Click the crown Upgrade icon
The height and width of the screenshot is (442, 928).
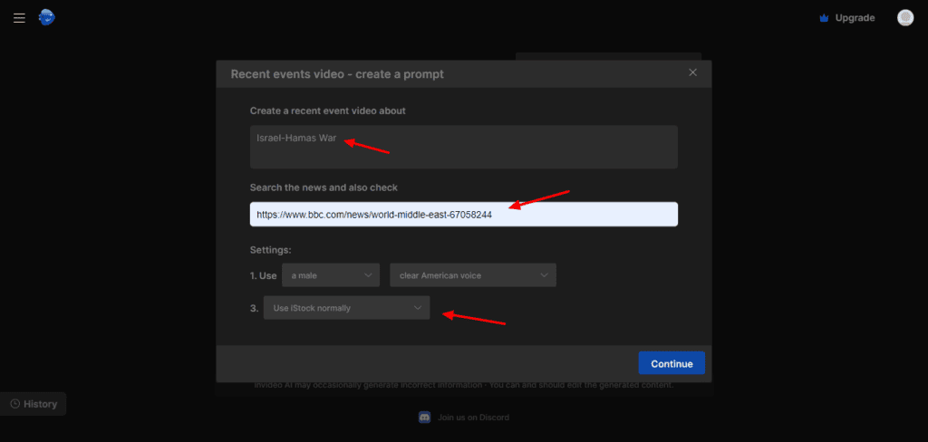point(824,18)
